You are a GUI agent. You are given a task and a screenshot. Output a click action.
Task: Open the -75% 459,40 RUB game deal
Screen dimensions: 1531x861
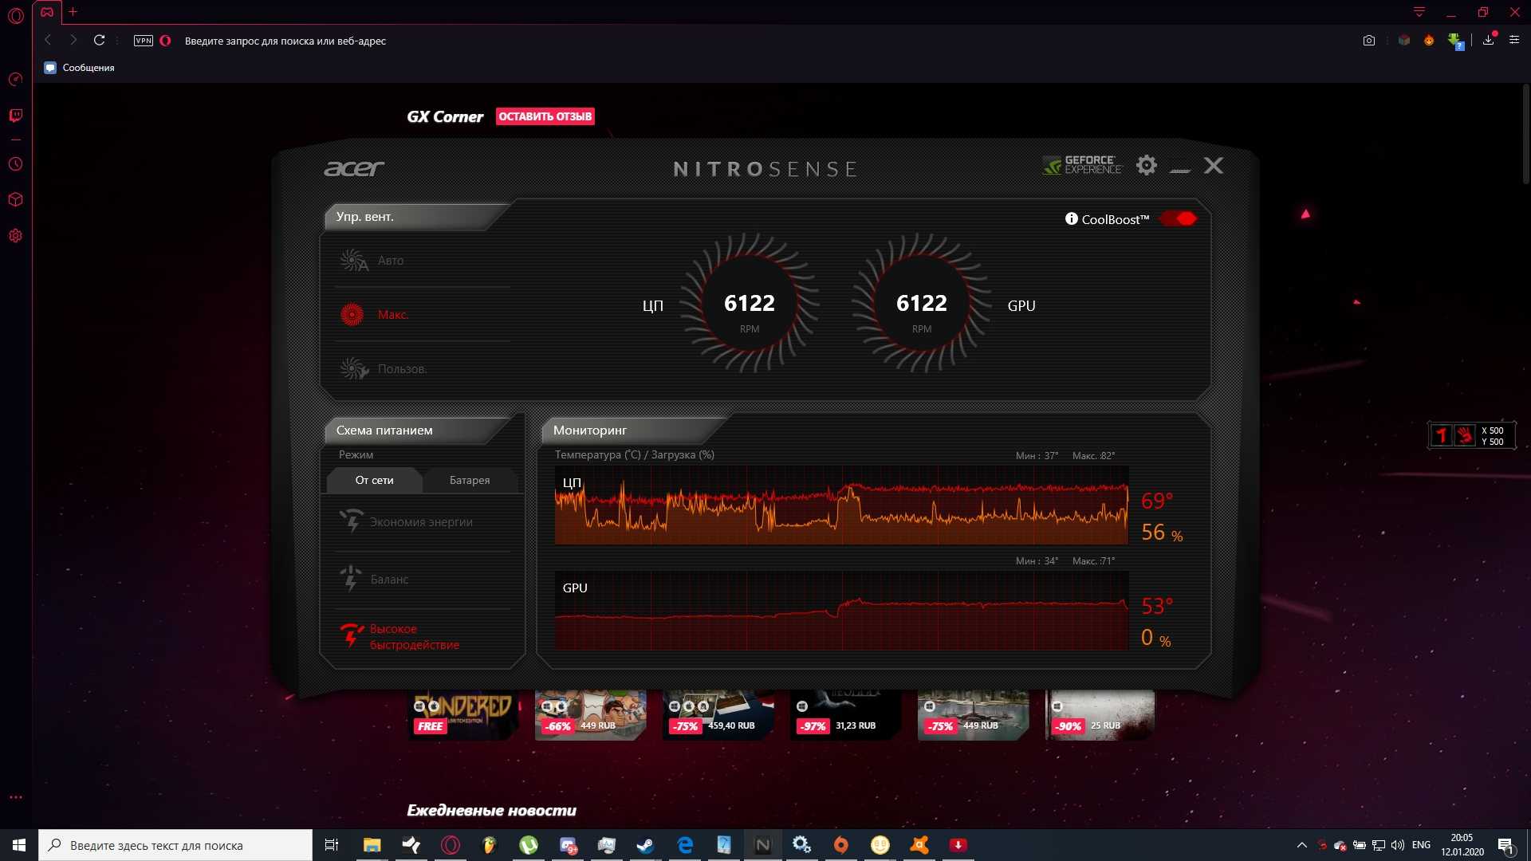(x=718, y=715)
